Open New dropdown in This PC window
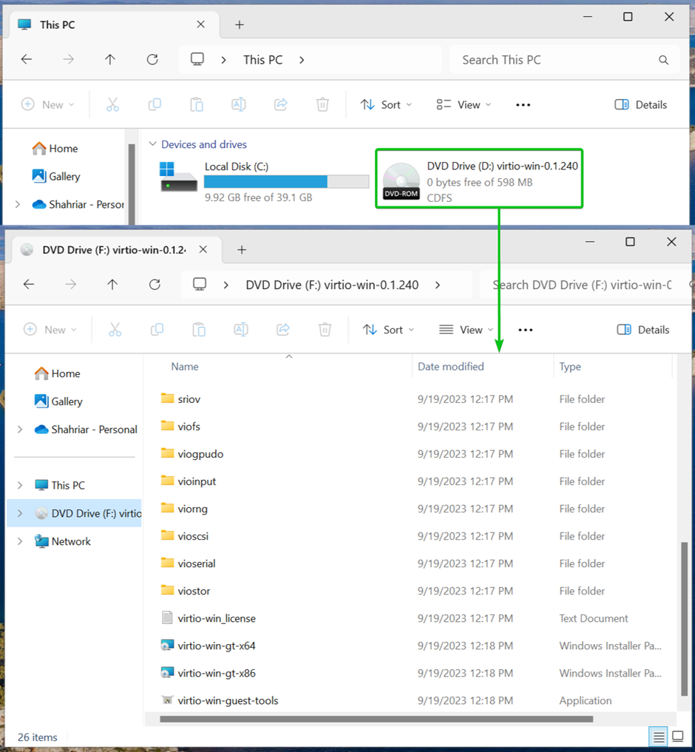This screenshot has width=695, height=752. 47,104
